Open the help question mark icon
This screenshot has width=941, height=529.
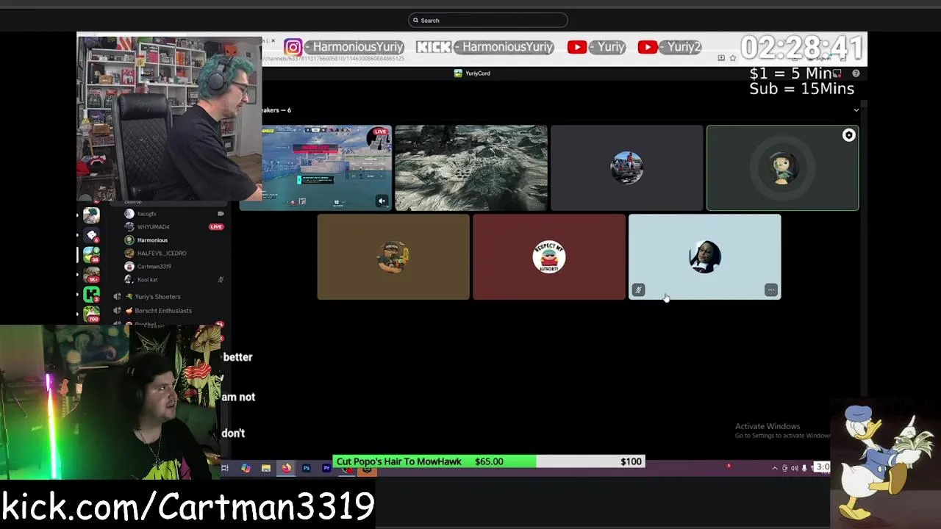point(856,73)
